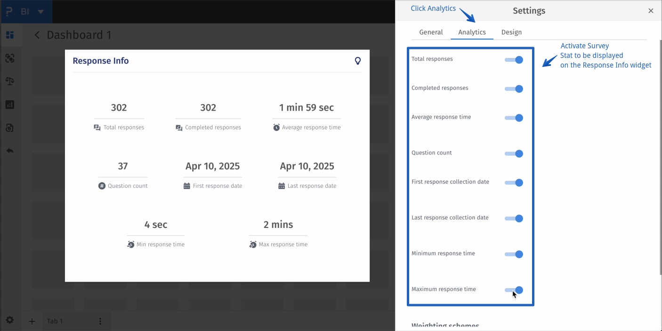Viewport: 662px width, 331px height.
Task: Expand the BI product dropdown arrow
Action: point(41,11)
